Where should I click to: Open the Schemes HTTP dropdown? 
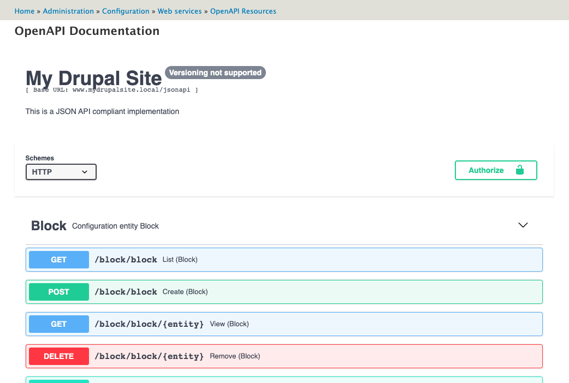pyautogui.click(x=61, y=172)
